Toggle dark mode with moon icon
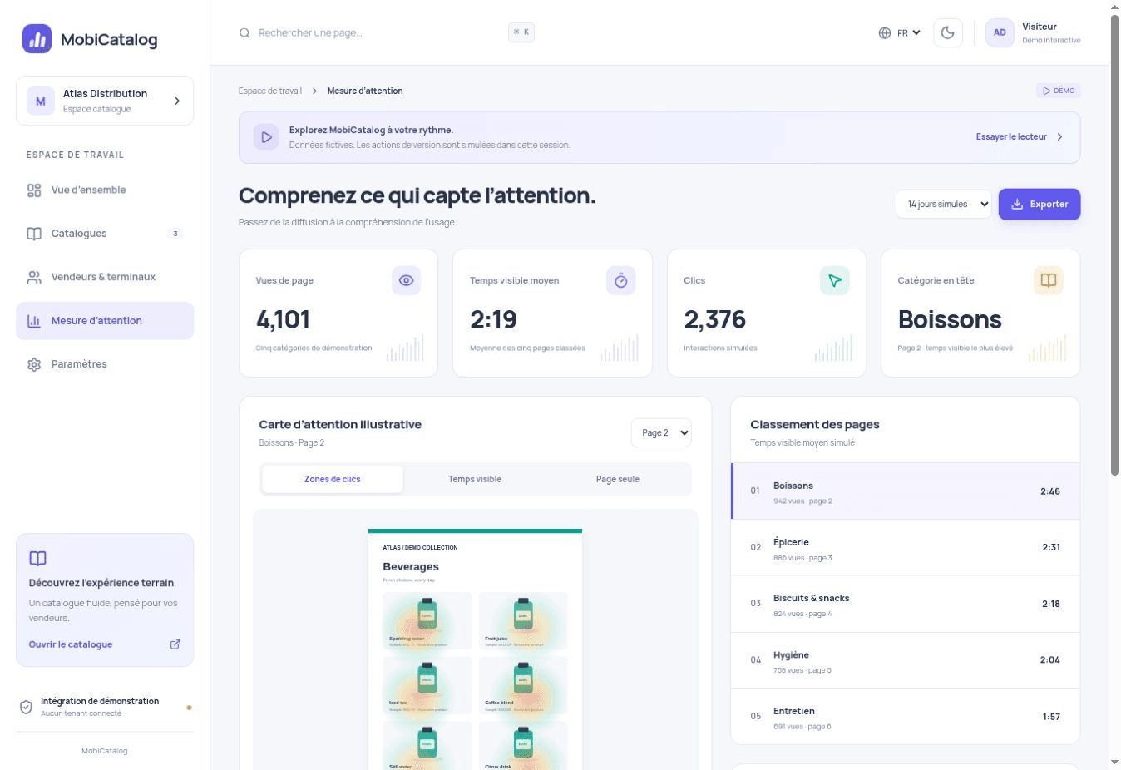The height and width of the screenshot is (770, 1121). pos(947,33)
